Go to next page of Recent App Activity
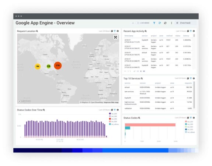This screenshot has height=166, width=212. click(x=141, y=71)
